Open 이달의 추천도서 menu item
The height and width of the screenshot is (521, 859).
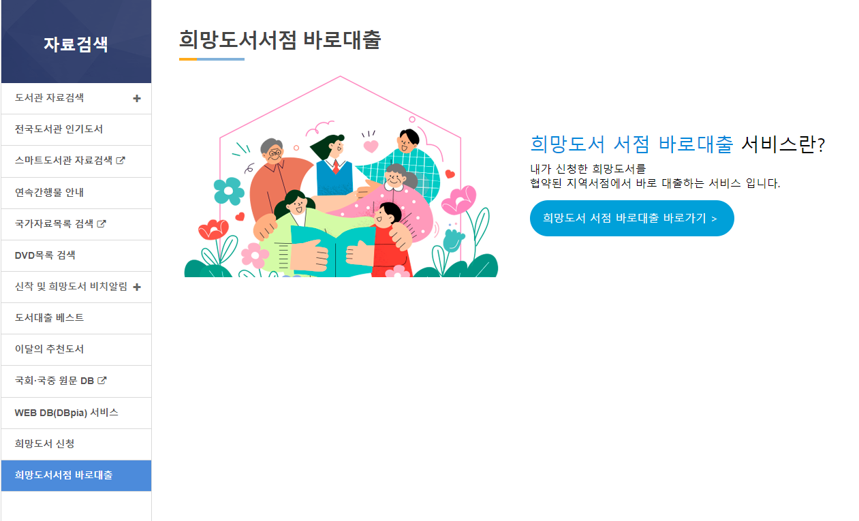tap(76, 349)
